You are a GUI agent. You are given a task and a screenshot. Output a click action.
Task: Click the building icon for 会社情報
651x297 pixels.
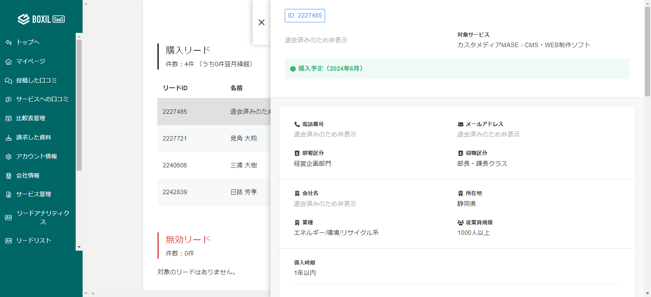(9, 176)
